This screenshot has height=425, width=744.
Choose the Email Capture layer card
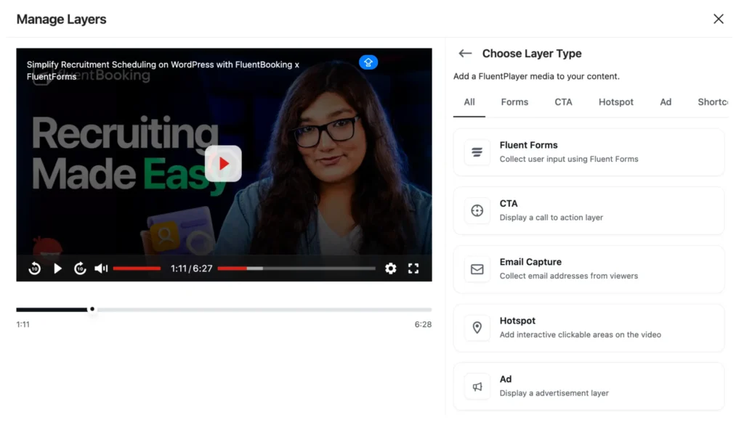(x=589, y=269)
